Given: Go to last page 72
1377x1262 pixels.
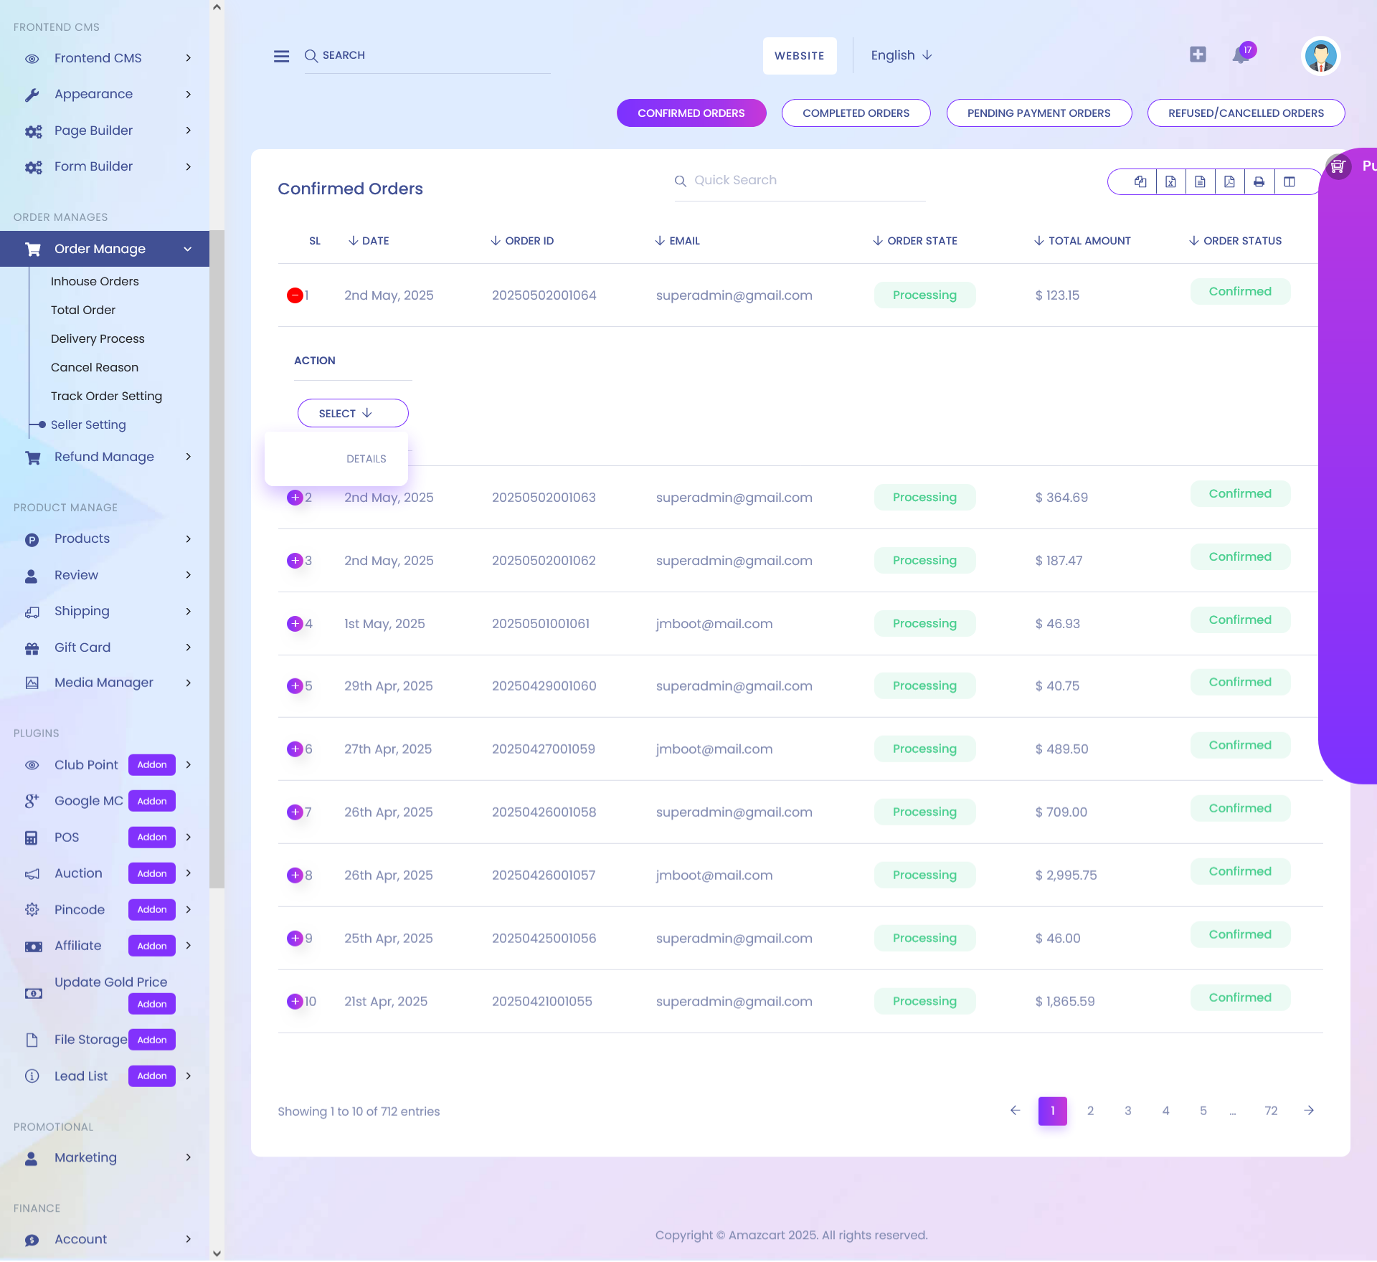Looking at the screenshot, I should (x=1271, y=1111).
